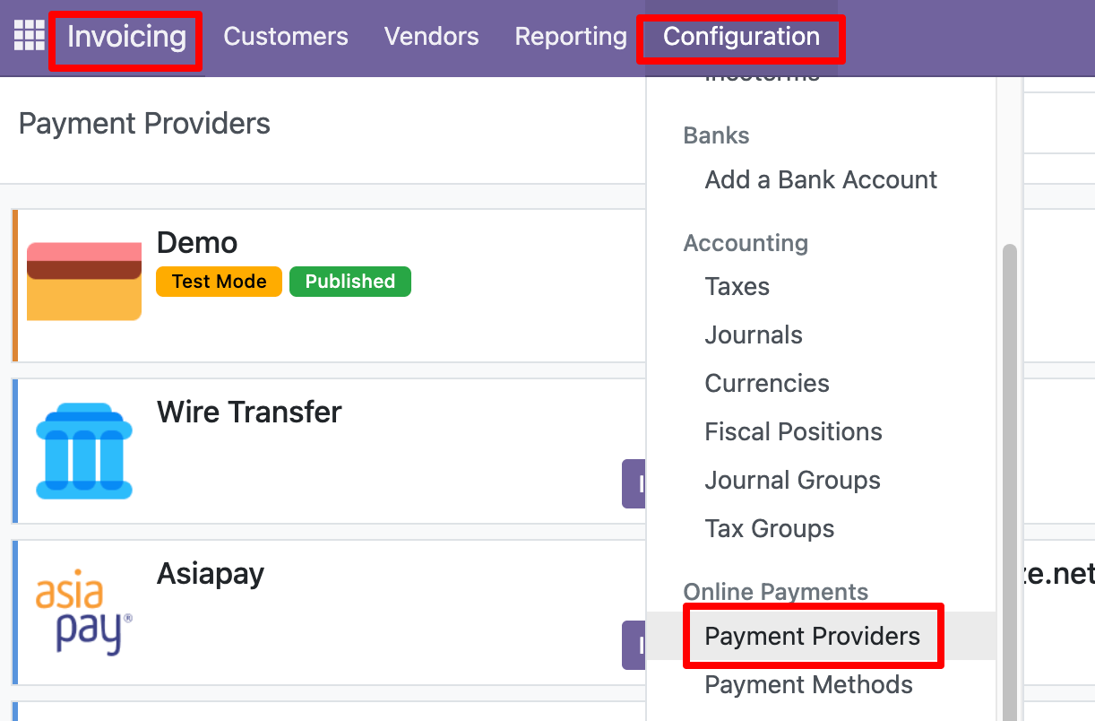Click Payment Providers menu entry
Screen dimensions: 1095x721
(812, 637)
